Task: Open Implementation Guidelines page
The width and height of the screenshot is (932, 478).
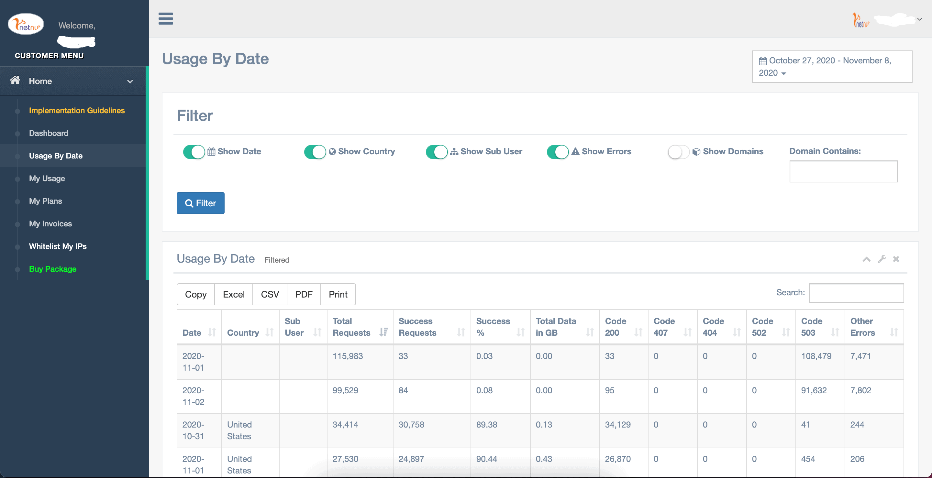Action: [77, 110]
